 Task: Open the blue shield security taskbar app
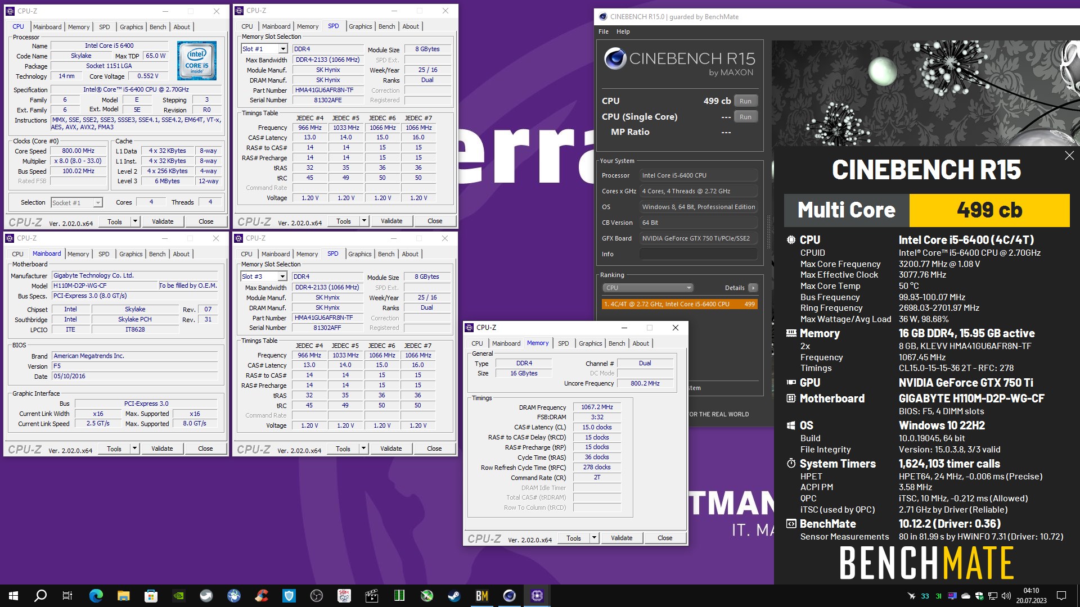289,596
